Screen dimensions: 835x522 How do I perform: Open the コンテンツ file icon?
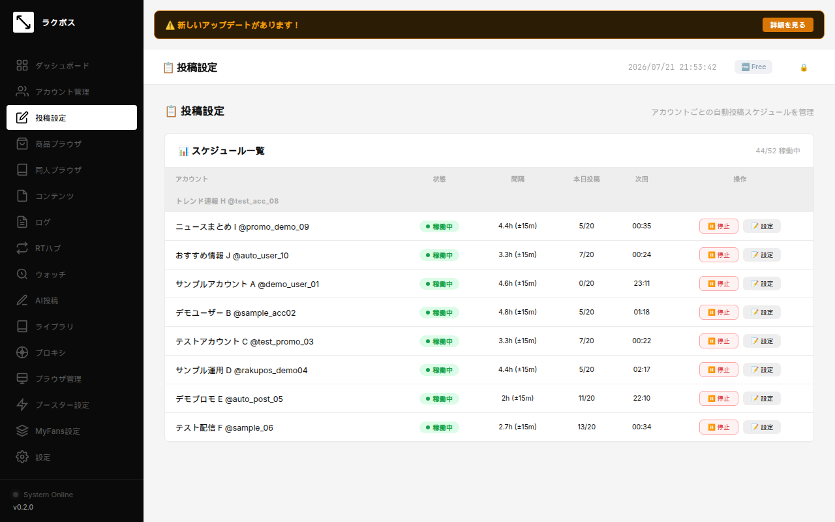pyautogui.click(x=22, y=196)
